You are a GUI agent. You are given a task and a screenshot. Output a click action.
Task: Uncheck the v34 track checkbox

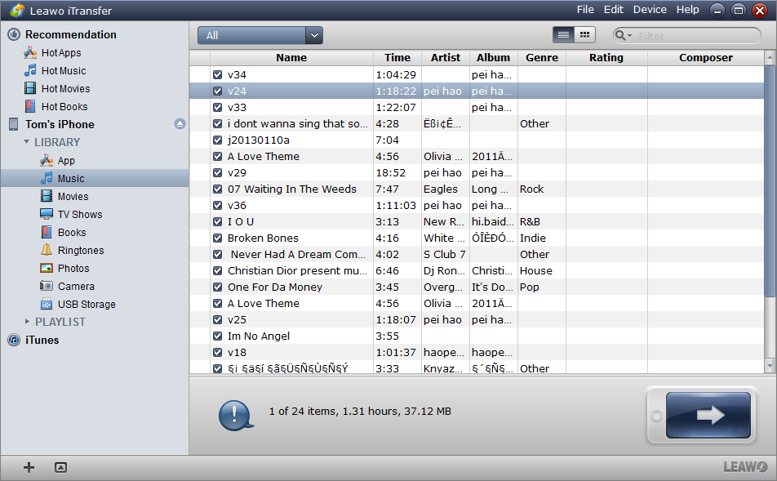[218, 74]
